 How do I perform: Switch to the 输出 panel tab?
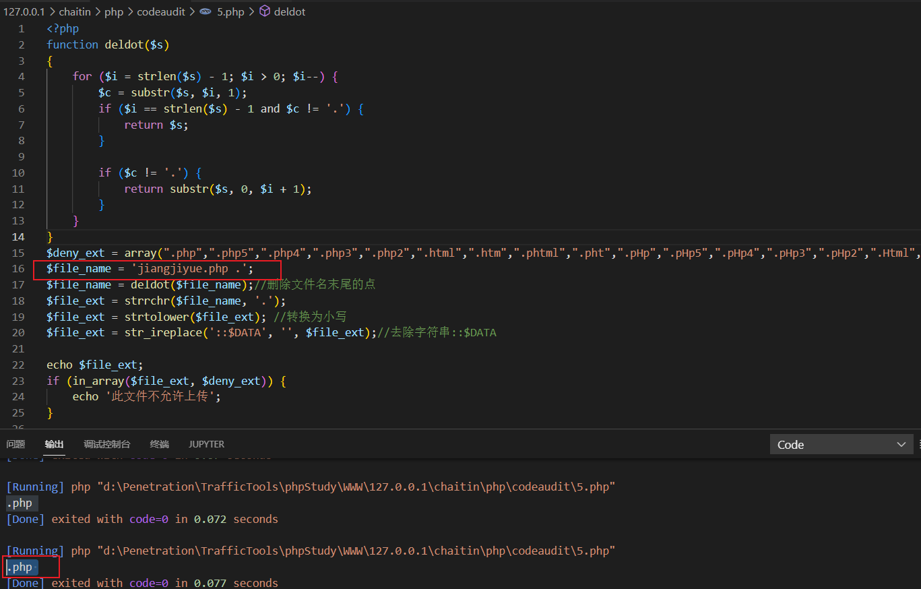(x=55, y=444)
